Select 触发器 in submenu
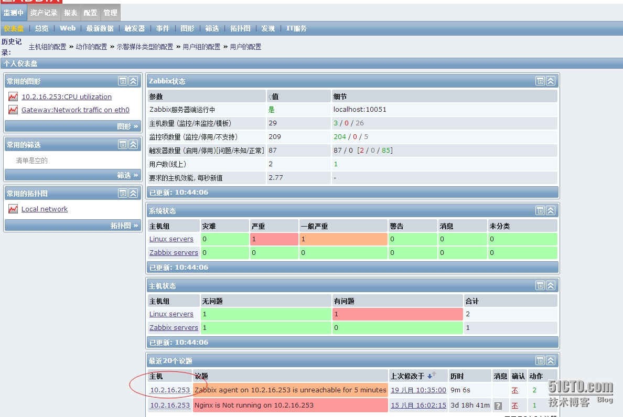The width and height of the screenshot is (623, 417). [x=135, y=28]
